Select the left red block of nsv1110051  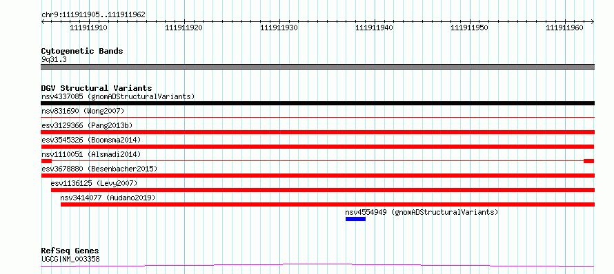46,161
